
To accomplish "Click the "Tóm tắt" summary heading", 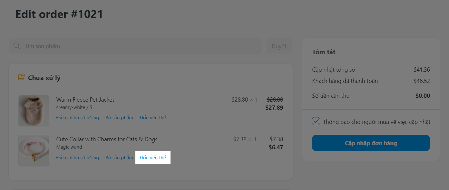I will point(324,52).
